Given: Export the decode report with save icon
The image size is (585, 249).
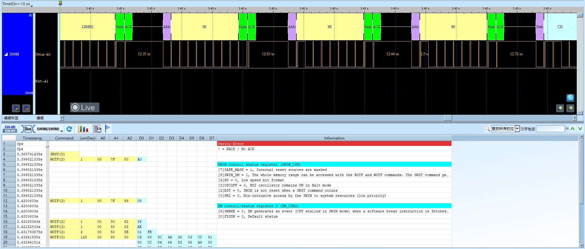Looking at the screenshot, I should tap(97, 129).
